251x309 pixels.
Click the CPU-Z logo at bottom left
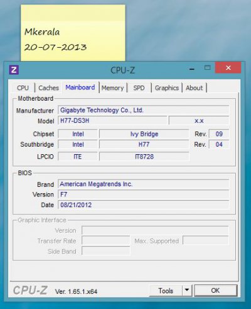(30, 290)
